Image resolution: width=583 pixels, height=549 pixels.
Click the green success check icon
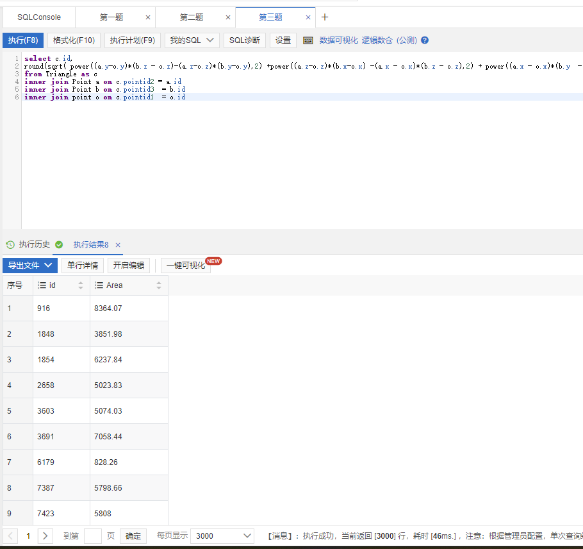59,244
